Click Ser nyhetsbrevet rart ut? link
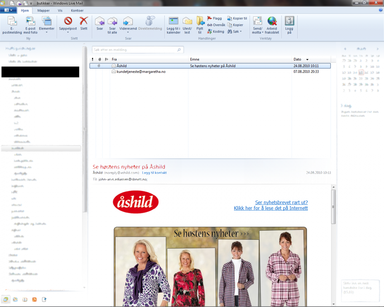This screenshot has height=307, width=384. pyautogui.click(x=282, y=202)
